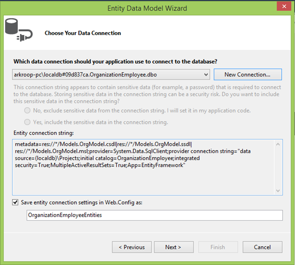This screenshot has height=265, width=295.
Task: Cancel the wizard
Action: (x=262, y=247)
